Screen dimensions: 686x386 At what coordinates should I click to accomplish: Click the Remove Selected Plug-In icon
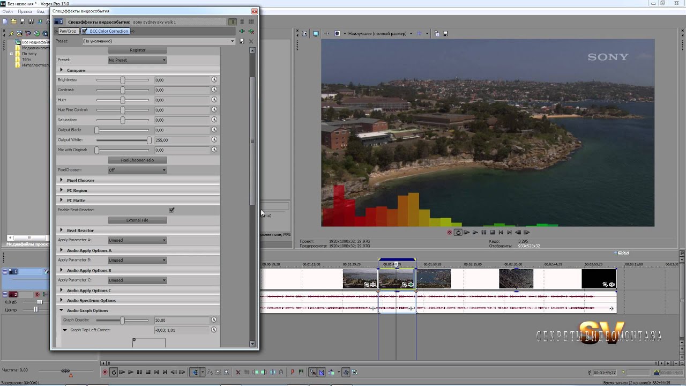[251, 32]
